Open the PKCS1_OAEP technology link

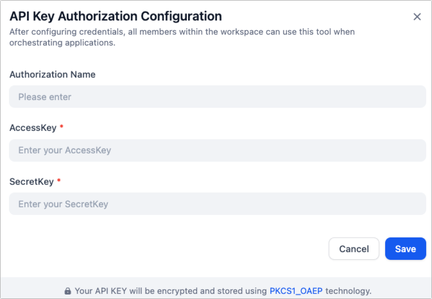(x=297, y=291)
